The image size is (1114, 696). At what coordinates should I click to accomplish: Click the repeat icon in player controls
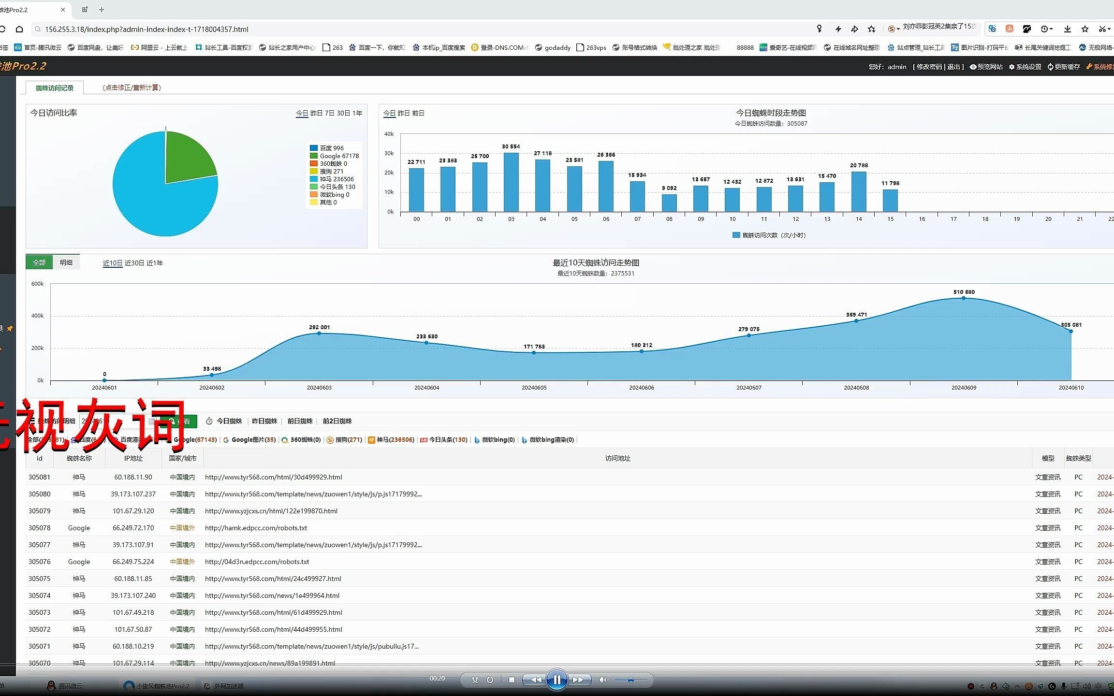pyautogui.click(x=490, y=680)
